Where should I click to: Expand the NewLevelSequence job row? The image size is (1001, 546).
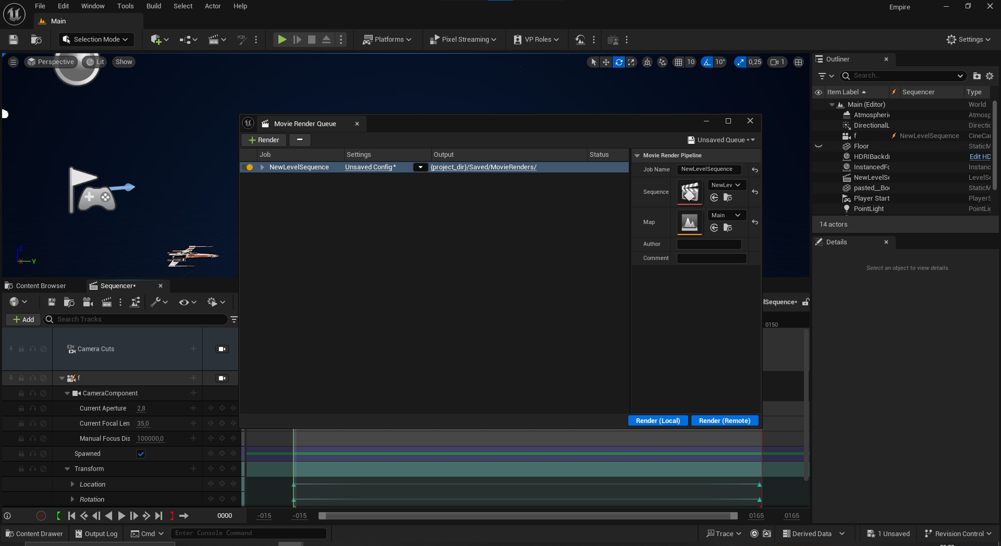coord(262,167)
